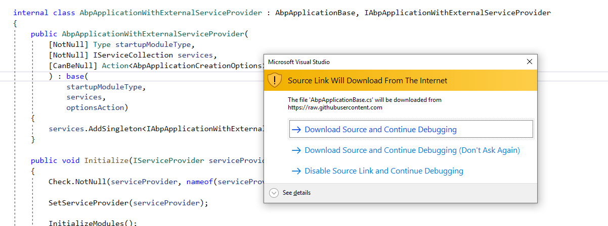Place cursor on AbpApplicationBase in class declaration
Image resolution: width=608 pixels, height=226 pixels.
[315, 13]
